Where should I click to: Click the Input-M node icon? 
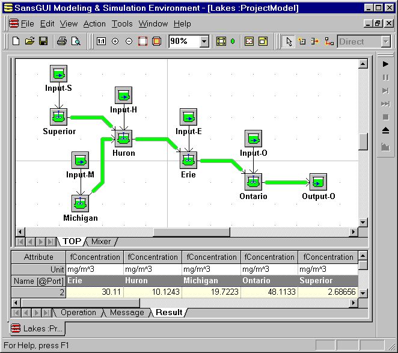pos(81,161)
